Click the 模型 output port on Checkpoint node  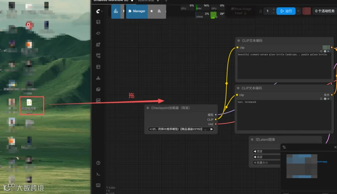tap(216, 115)
